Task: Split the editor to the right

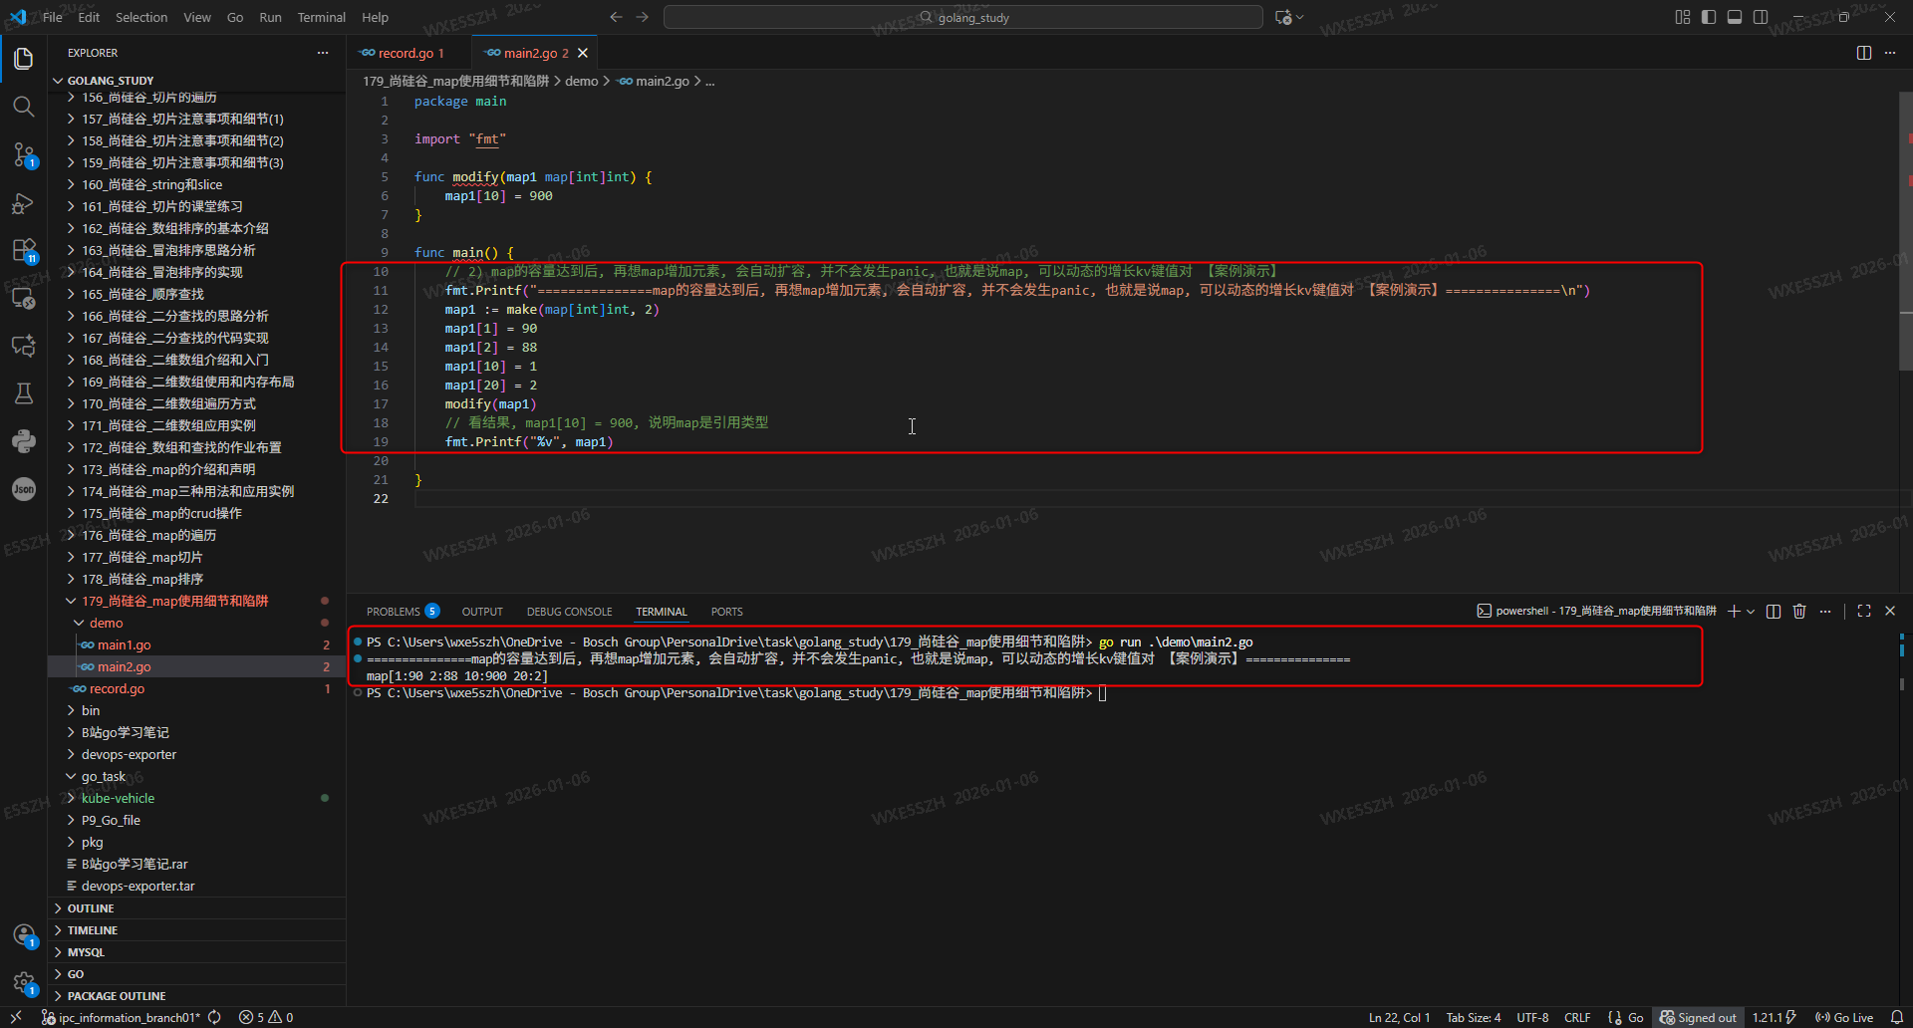Action: 1864,53
